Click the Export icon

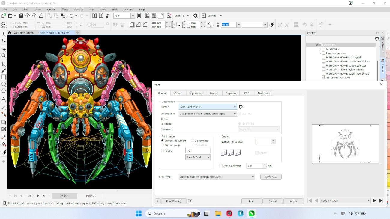coord(101,16)
